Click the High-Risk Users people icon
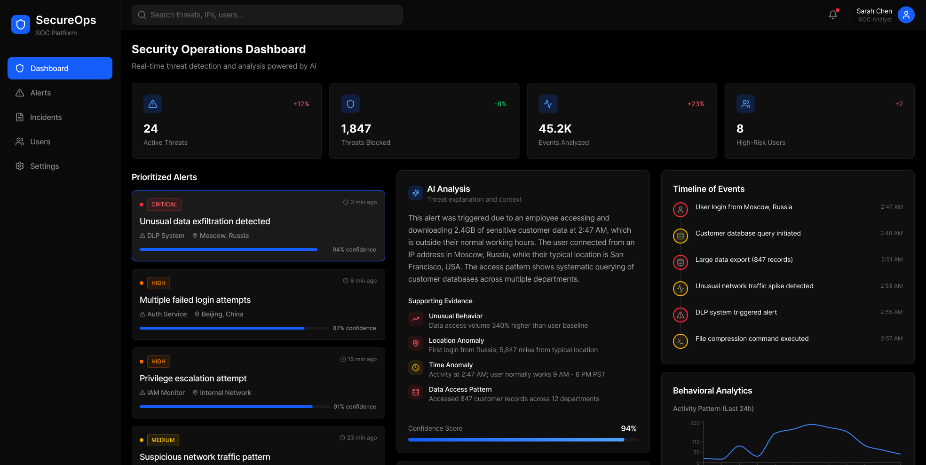This screenshot has width=926, height=465. (745, 104)
